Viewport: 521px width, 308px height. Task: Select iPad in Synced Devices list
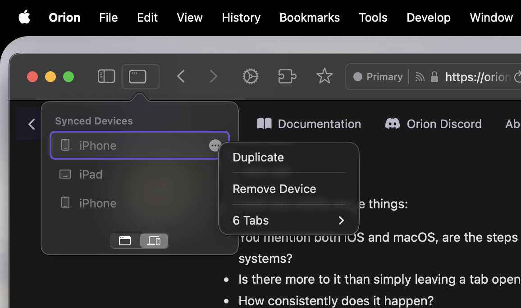91,175
